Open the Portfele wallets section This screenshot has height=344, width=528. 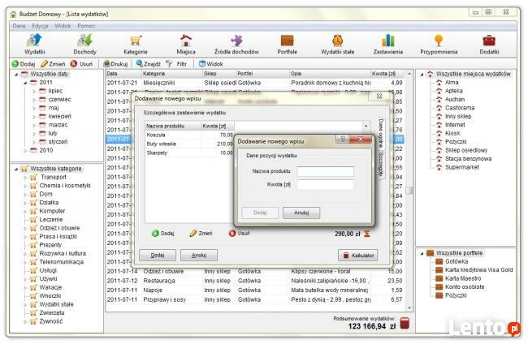point(288,44)
